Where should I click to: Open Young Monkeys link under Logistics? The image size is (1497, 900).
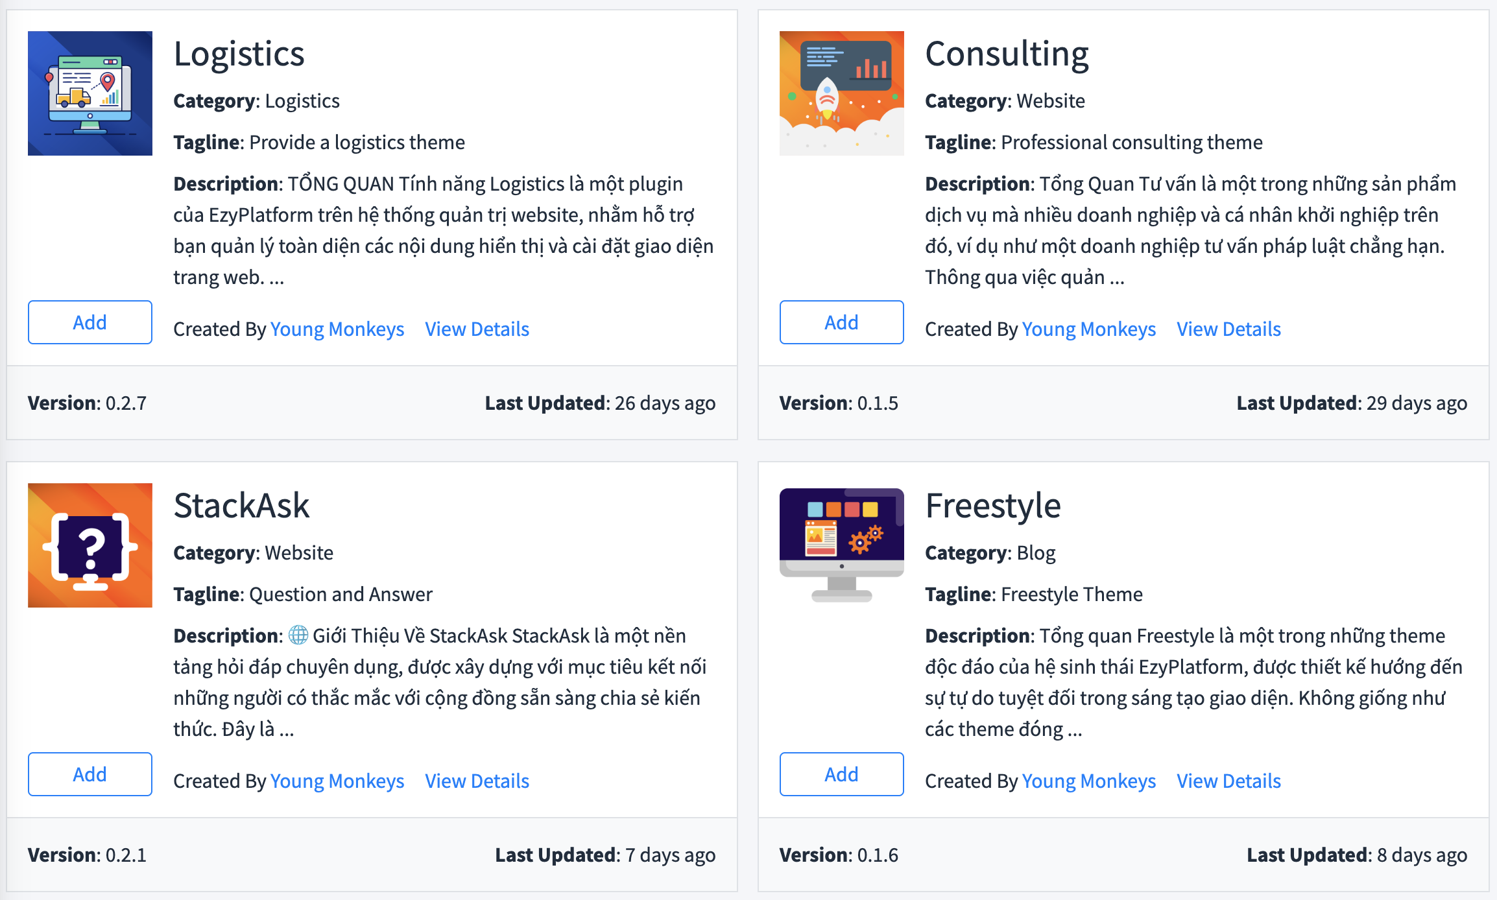(337, 329)
